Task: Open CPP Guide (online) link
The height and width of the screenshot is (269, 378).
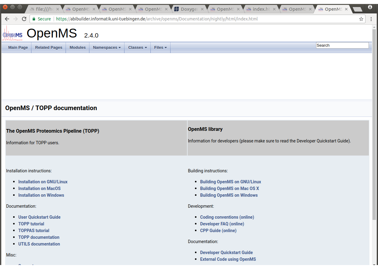Action: (218, 231)
